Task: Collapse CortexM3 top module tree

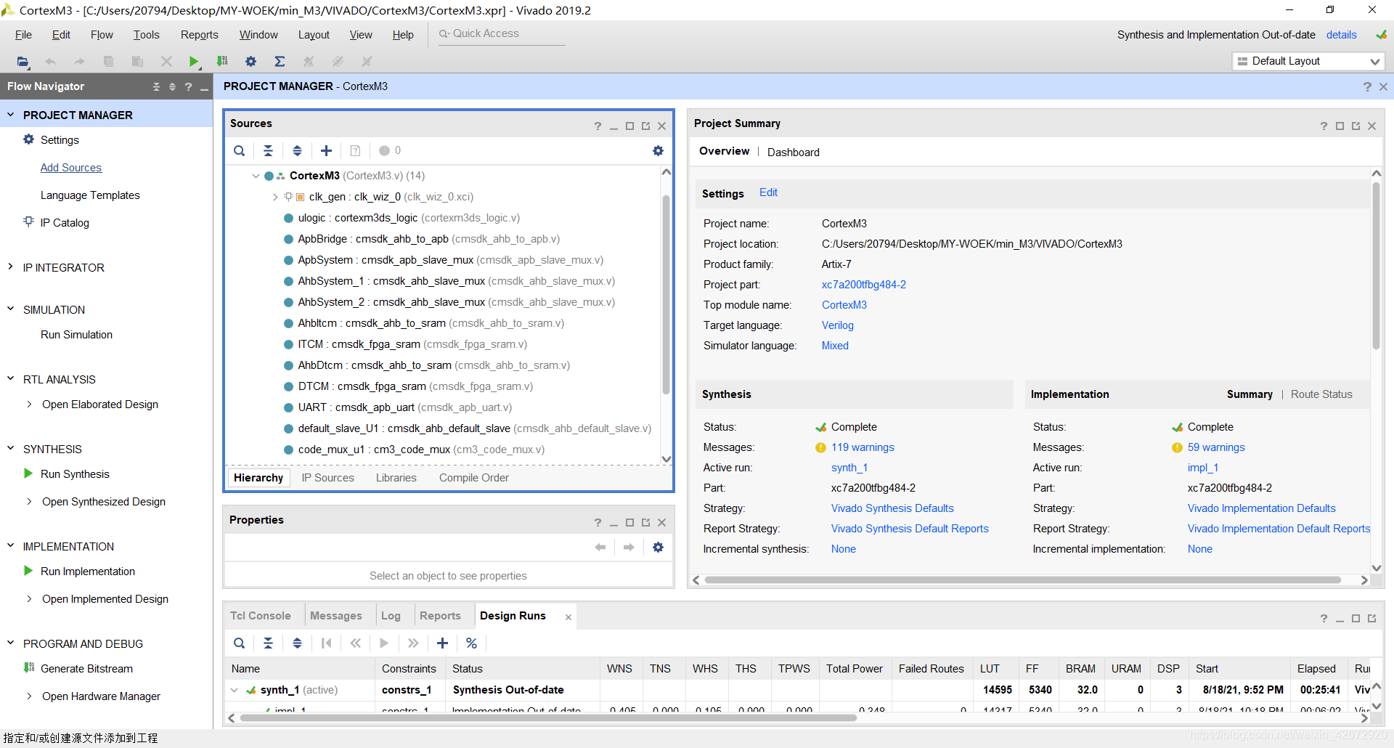Action: click(256, 176)
